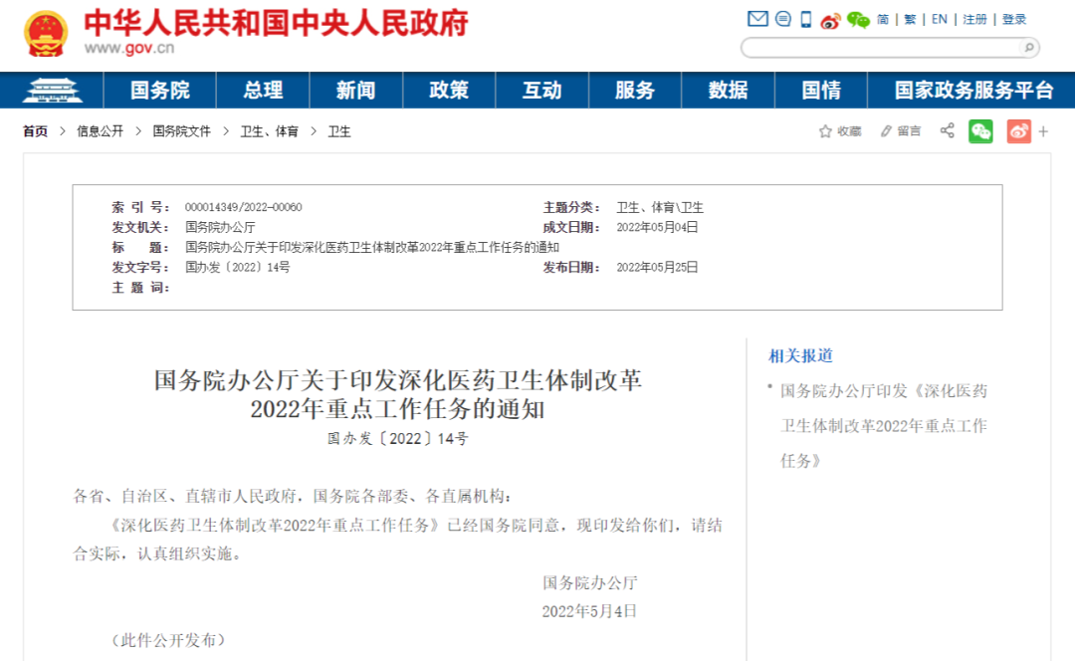Click the building icon at nav bar left
1075x661 pixels.
pyautogui.click(x=55, y=91)
